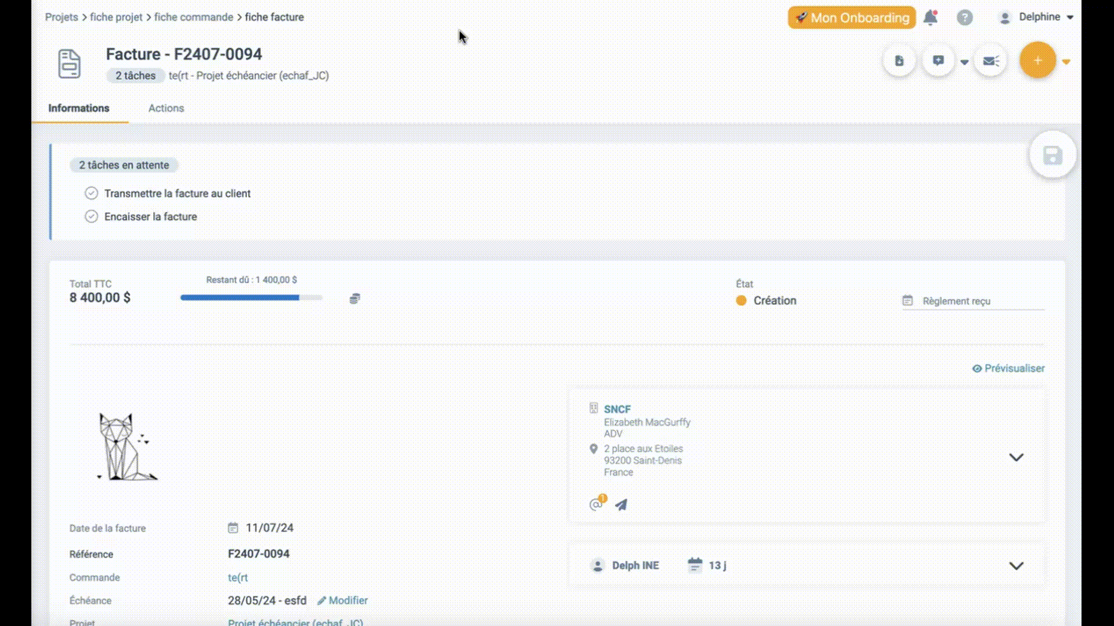
Task: Click the @ email contact icon
Action: (x=595, y=505)
